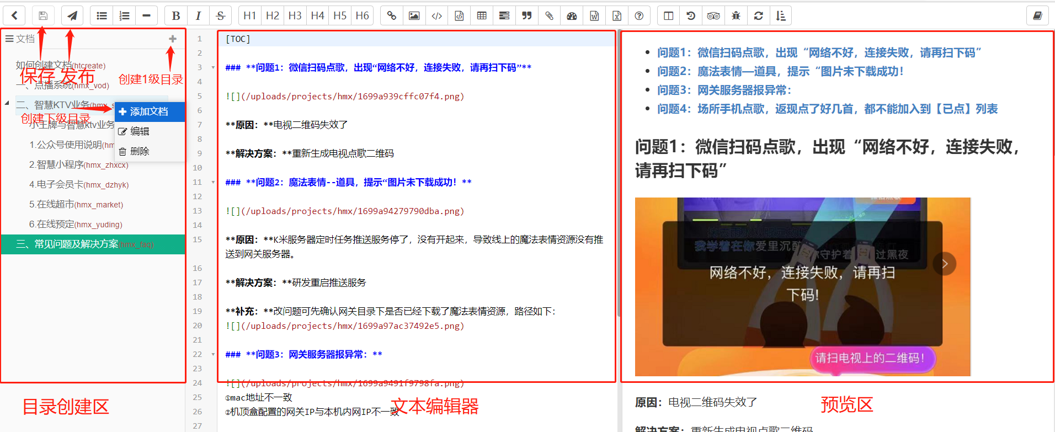Choose 删除 from the context menu
Image resolution: width=1055 pixels, height=432 pixels.
tap(150, 151)
